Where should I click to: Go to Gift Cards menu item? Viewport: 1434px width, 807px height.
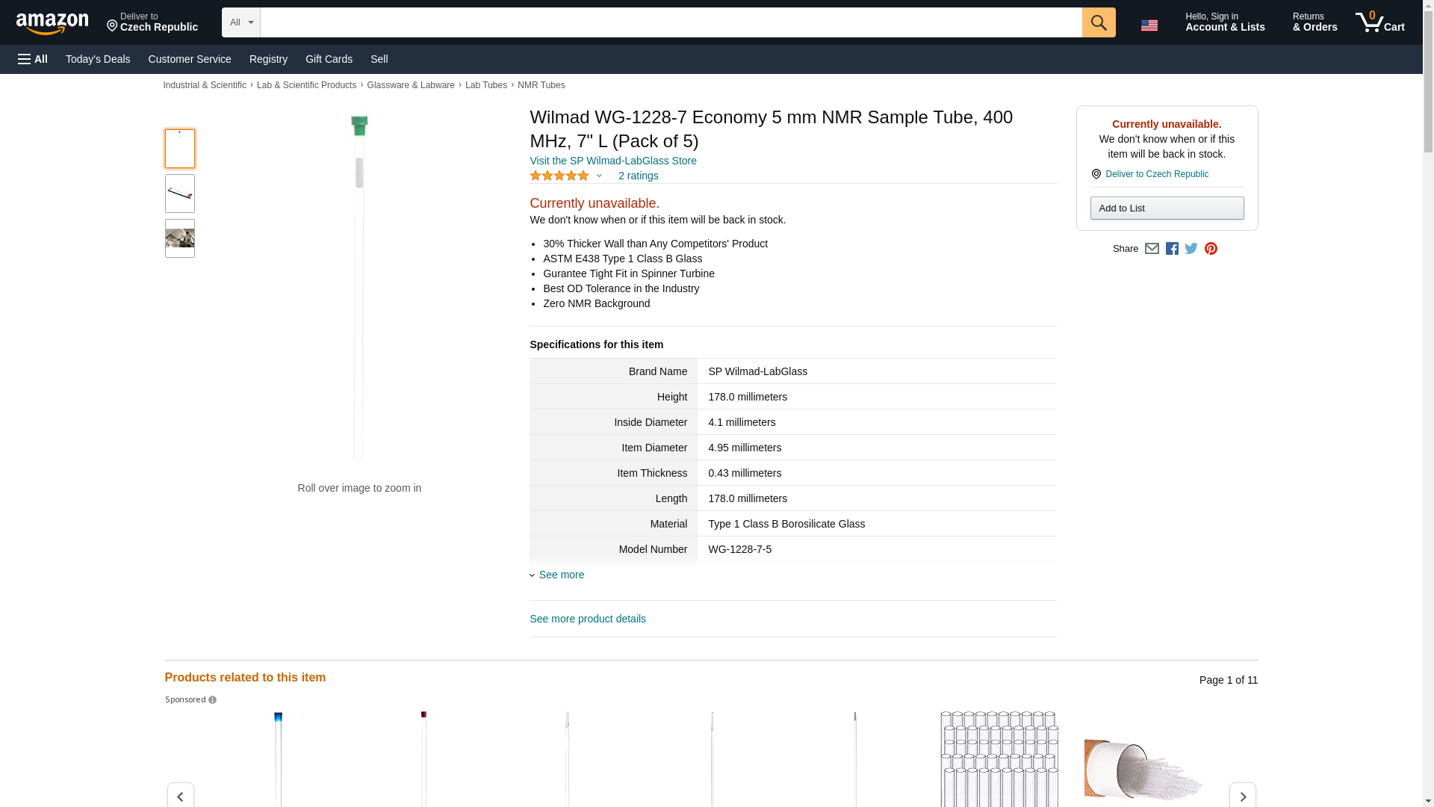coord(329,59)
